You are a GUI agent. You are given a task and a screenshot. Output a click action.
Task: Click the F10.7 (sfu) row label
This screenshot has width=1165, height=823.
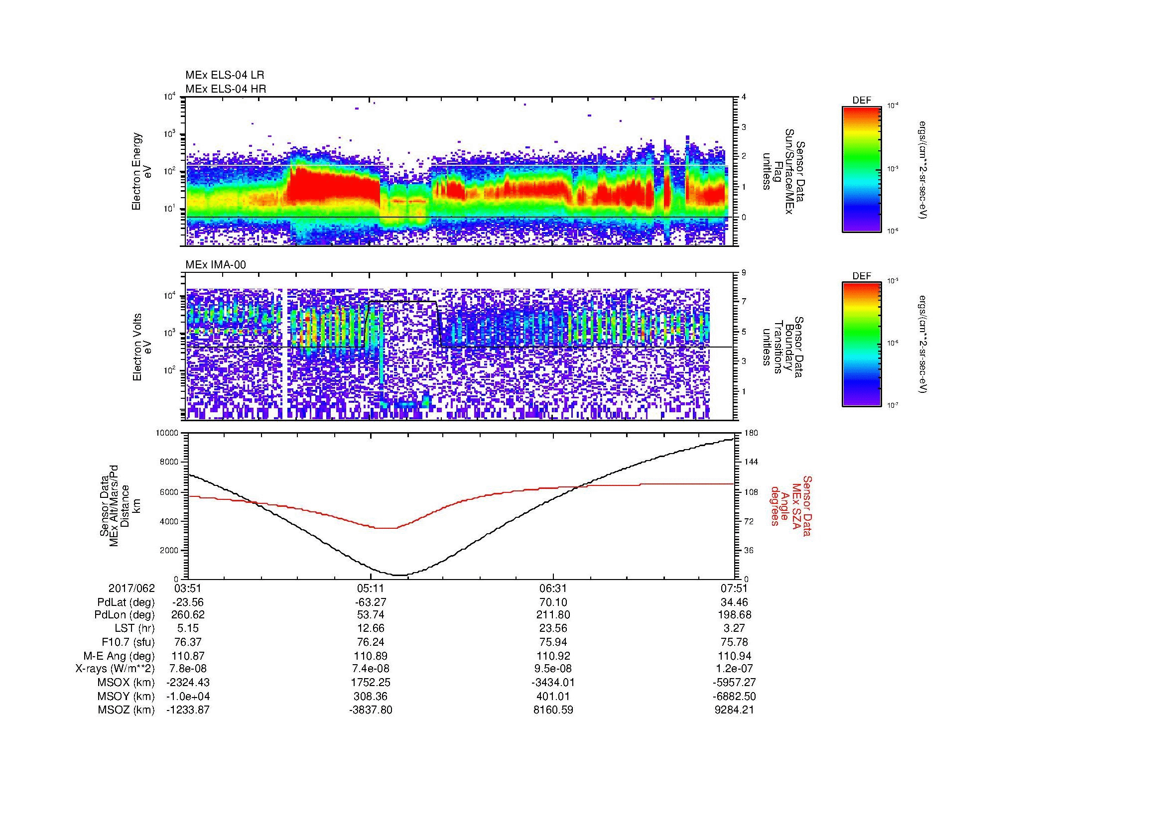tap(128, 642)
